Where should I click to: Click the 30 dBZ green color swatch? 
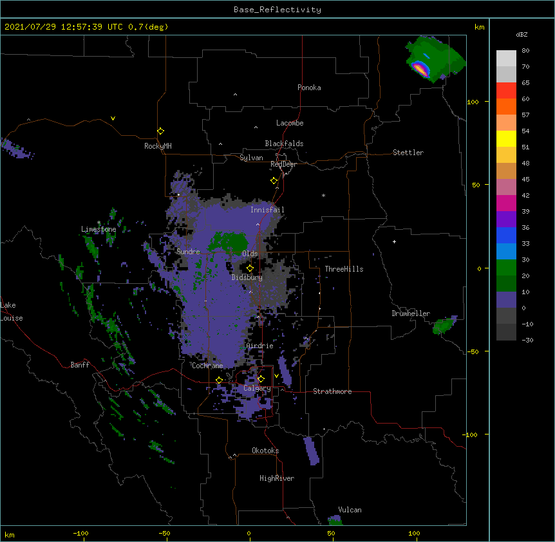coord(506,268)
